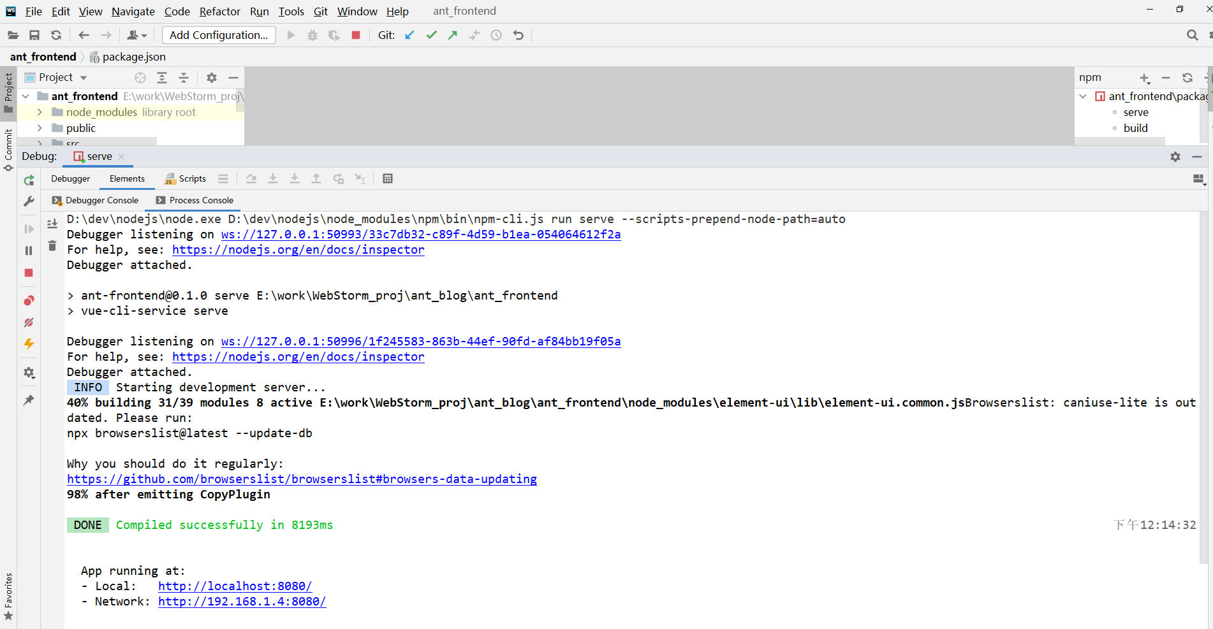
Task: Open the Commit tool window tab
Action: coord(8,150)
